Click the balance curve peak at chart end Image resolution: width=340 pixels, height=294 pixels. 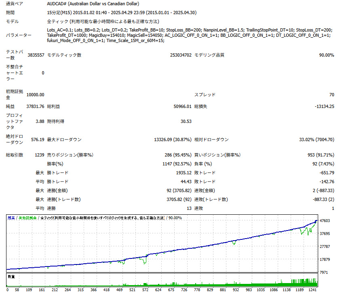pyautogui.click(x=317, y=221)
